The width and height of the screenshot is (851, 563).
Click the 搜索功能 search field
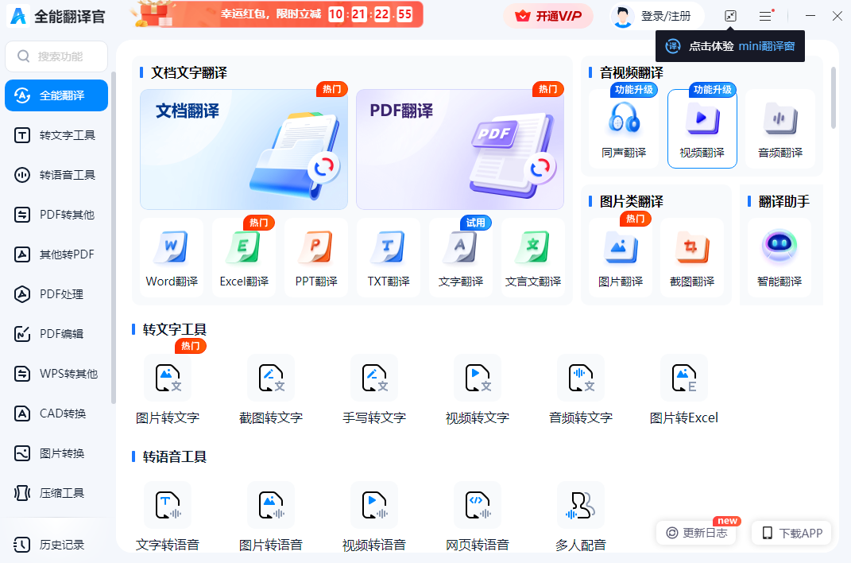point(56,56)
